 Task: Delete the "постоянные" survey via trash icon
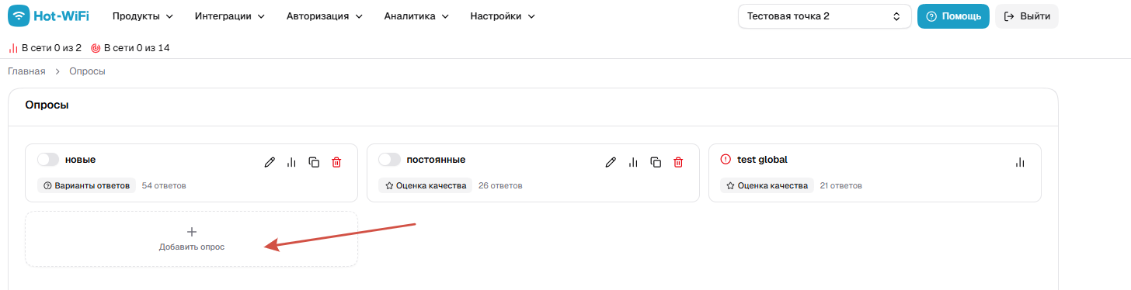(x=678, y=162)
